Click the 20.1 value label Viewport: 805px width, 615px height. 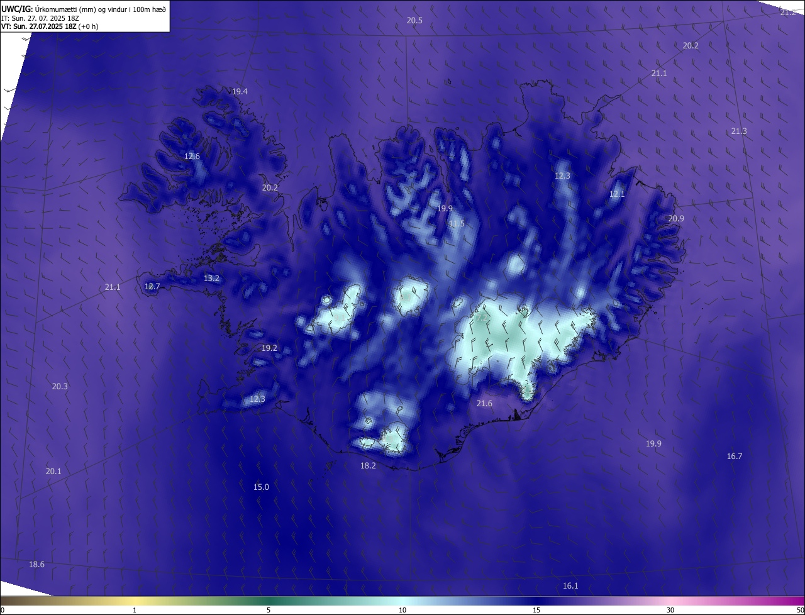tap(53, 471)
